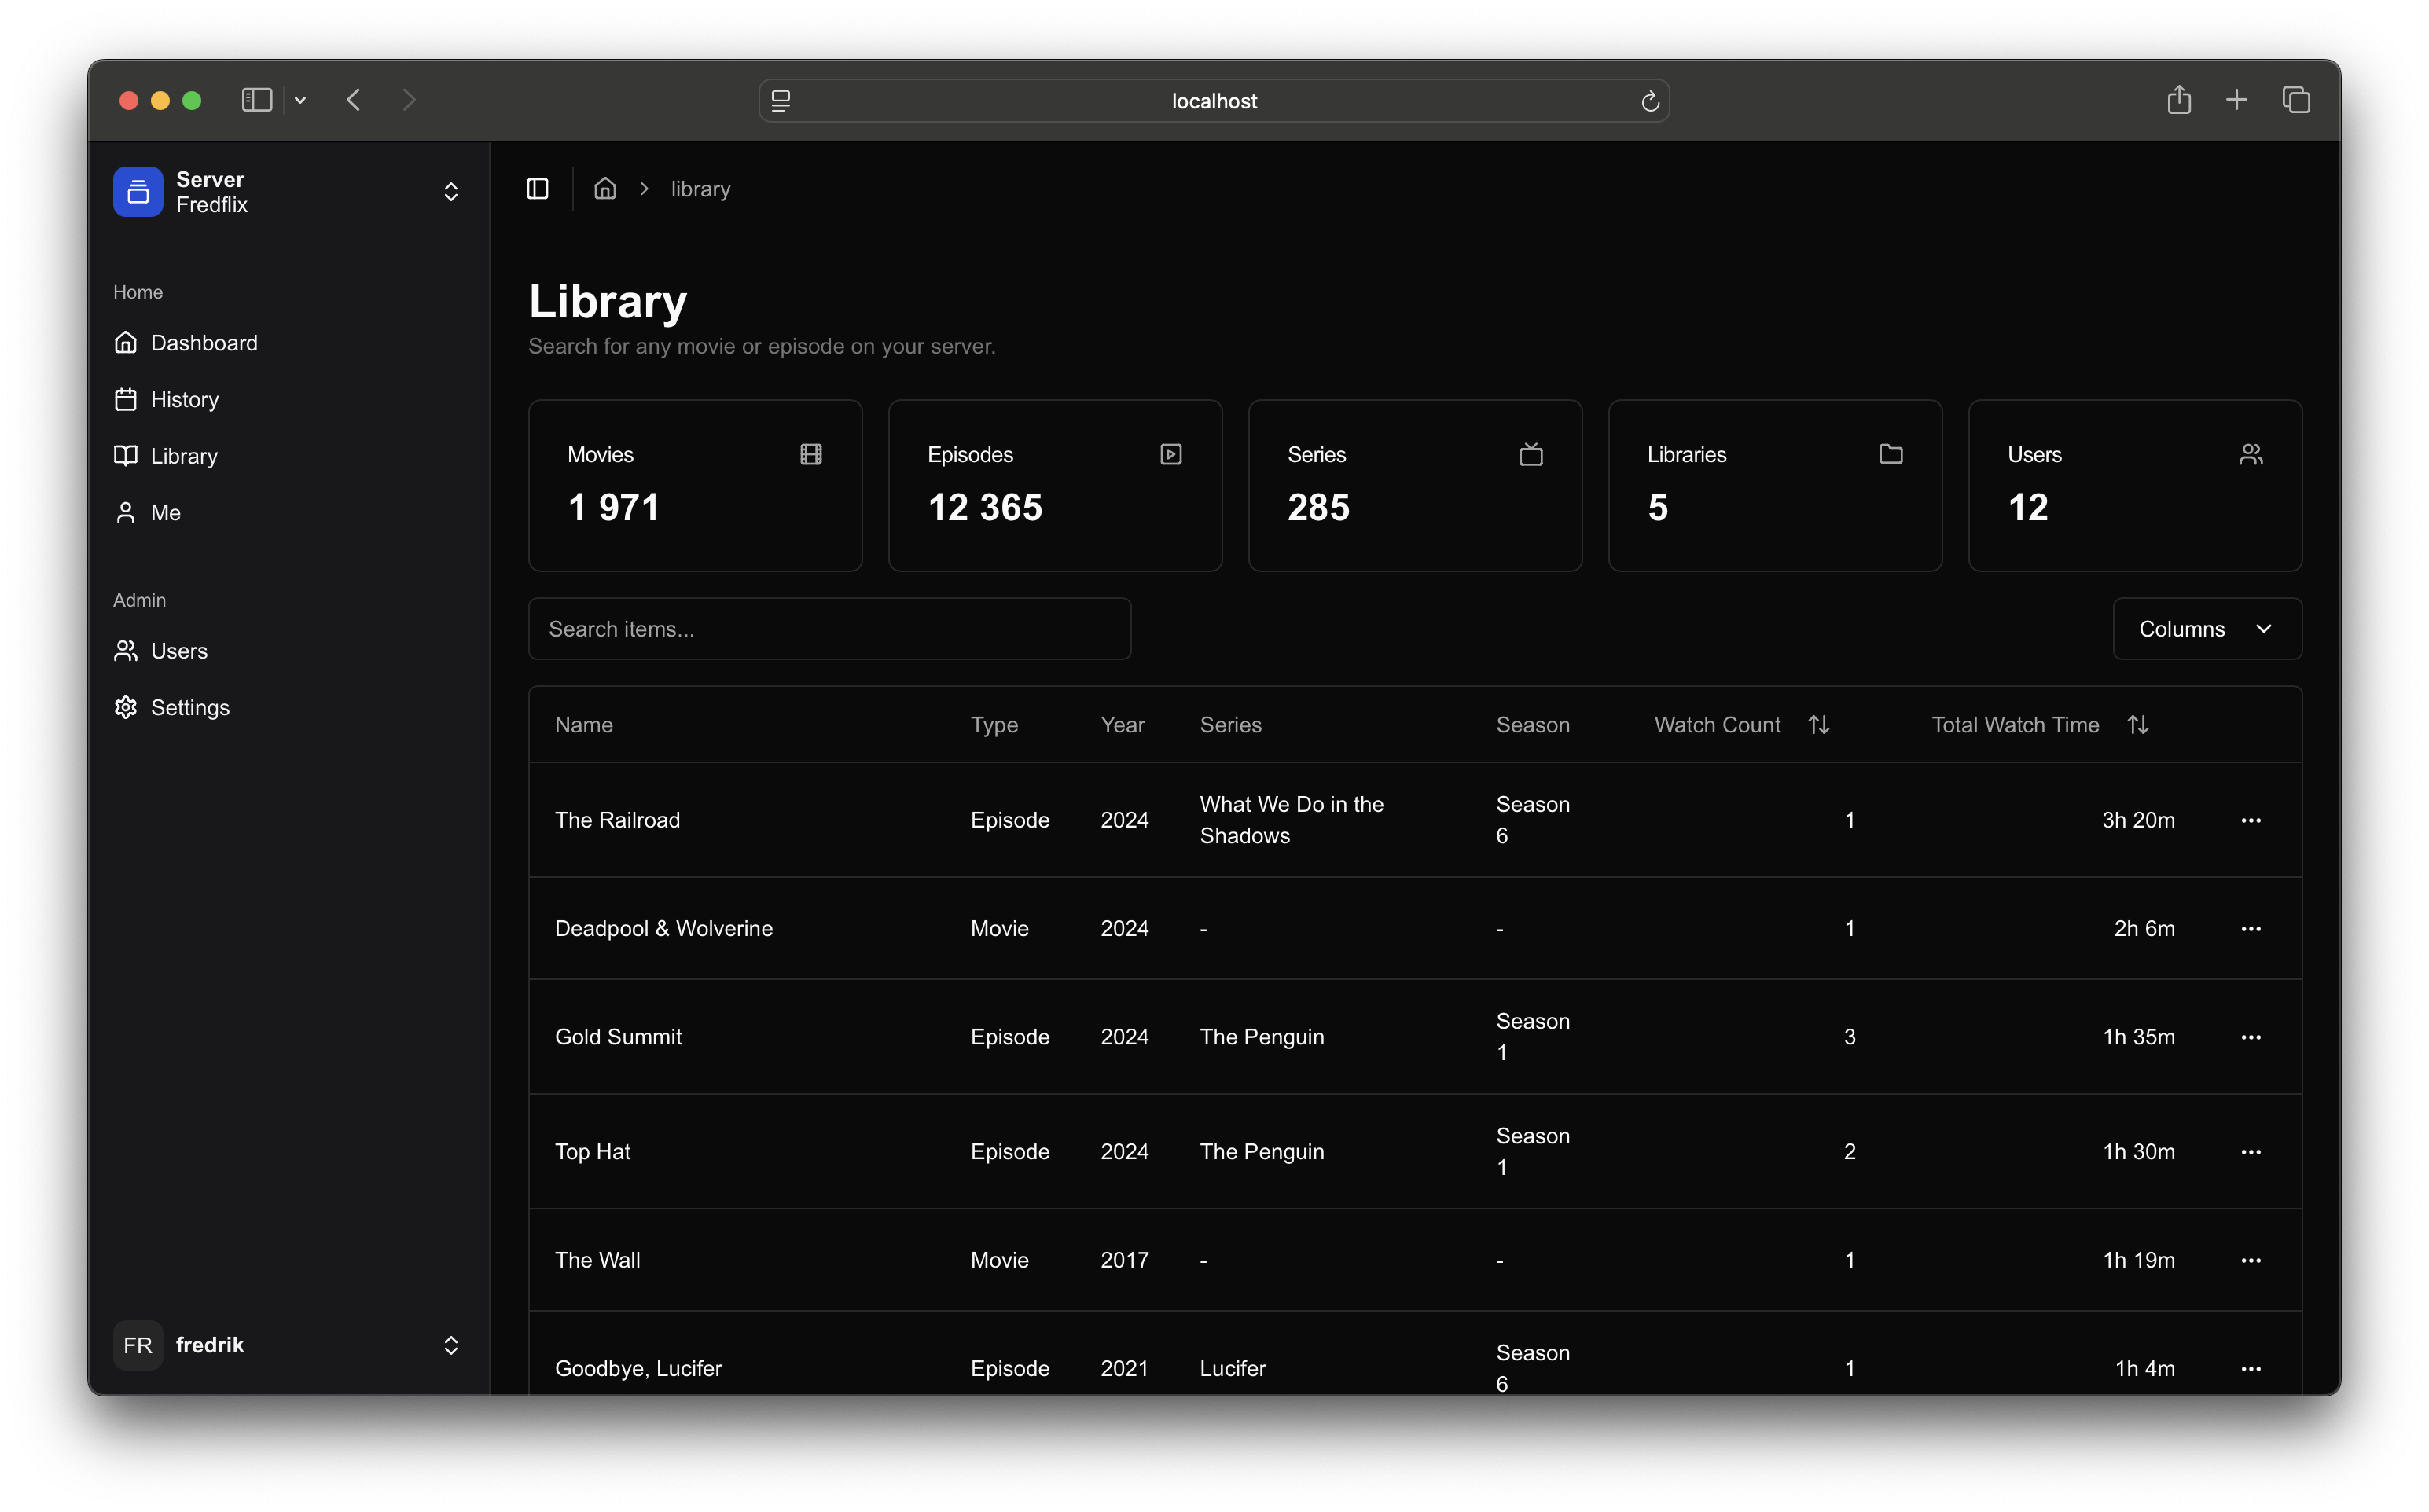Click the browser forward arrow
Image resolution: width=2429 pixels, height=1512 pixels.
point(409,100)
